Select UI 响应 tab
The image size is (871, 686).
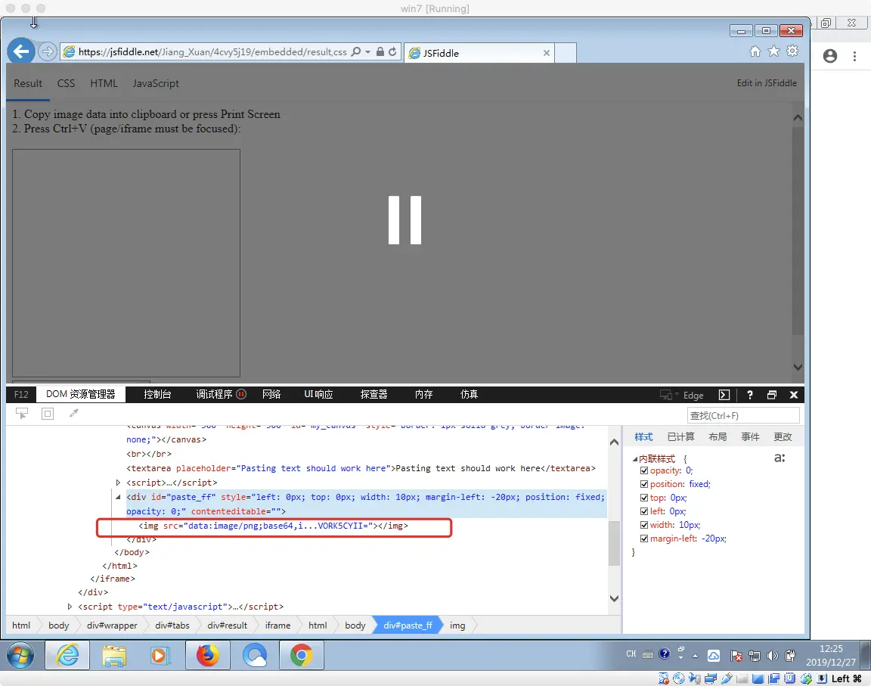tap(318, 394)
